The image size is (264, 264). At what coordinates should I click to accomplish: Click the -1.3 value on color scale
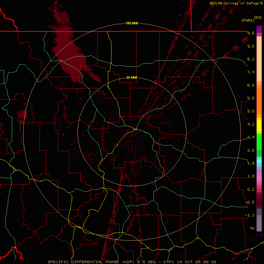click(250, 215)
